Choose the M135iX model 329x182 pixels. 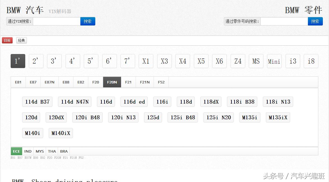click(x=278, y=117)
